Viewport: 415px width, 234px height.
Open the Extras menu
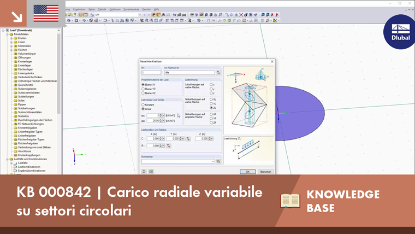tap(92, 9)
